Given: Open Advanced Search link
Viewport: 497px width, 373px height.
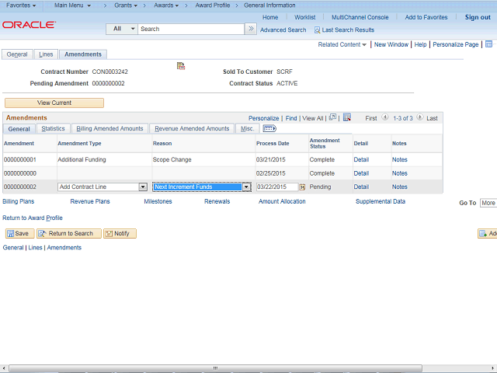Looking at the screenshot, I should pos(283,30).
